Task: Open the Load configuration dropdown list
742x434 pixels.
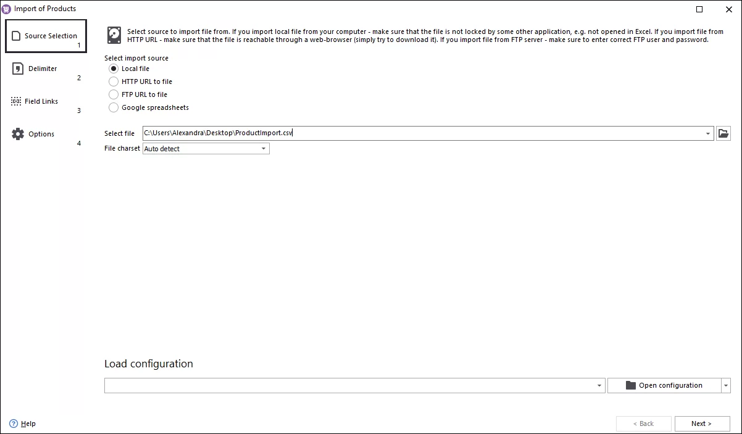Action: click(598, 385)
